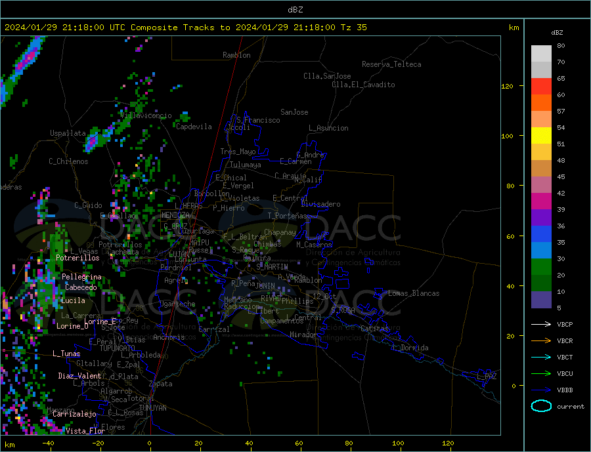
Task: Click the 60 tick on vertical km axis
Action: pyautogui.click(x=510, y=237)
